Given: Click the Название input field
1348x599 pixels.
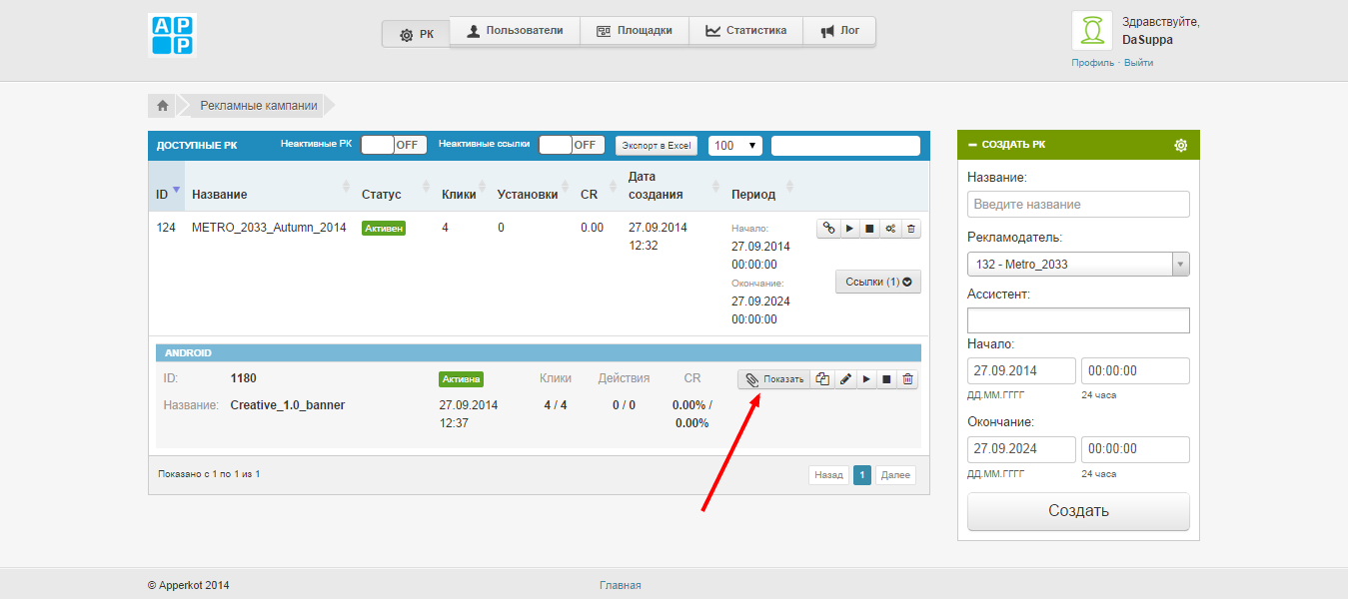Looking at the screenshot, I should tap(1078, 204).
